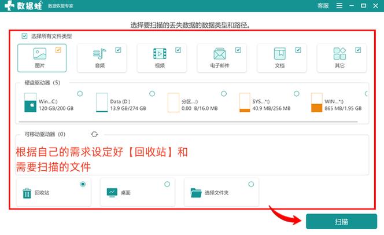Select the Data (D:) radio button
Viewport: 384px width, 235px height.
tap(152, 94)
